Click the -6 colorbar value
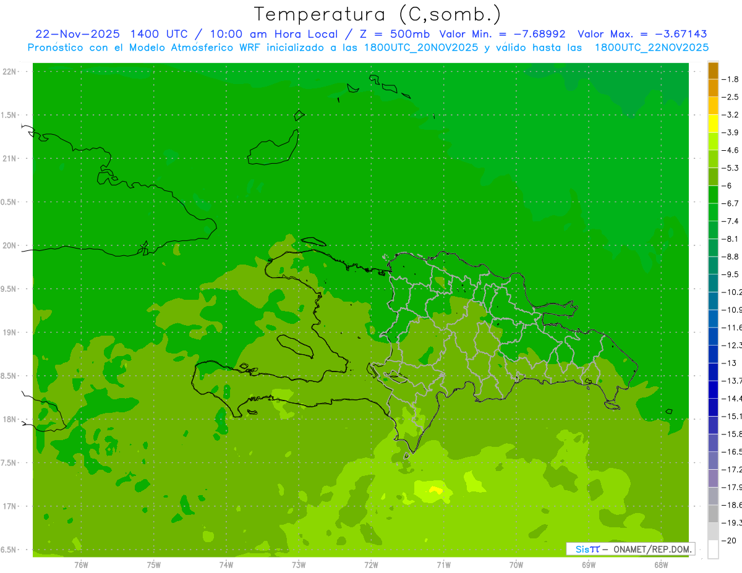This screenshot has height=573, width=742. (728, 185)
